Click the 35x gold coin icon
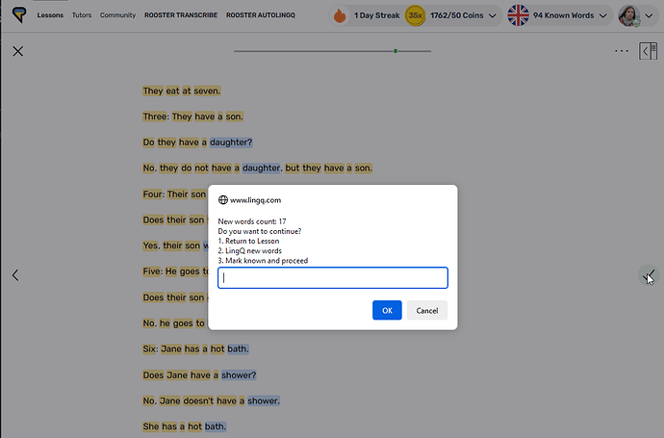This screenshot has height=438, width=664. (415, 15)
